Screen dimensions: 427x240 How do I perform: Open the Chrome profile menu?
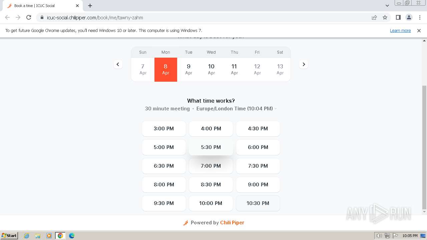[409, 17]
